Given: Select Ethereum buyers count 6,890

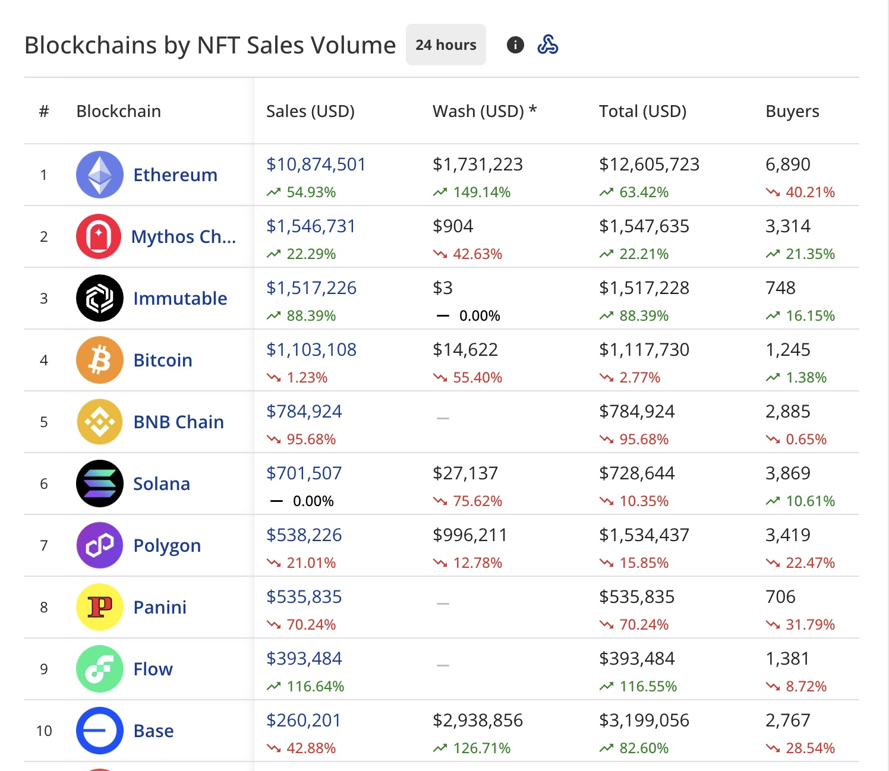Looking at the screenshot, I should tap(788, 164).
